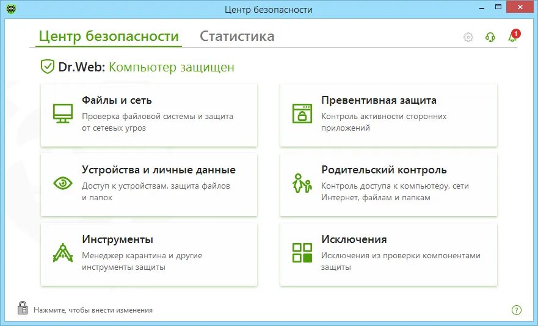Click 'Исключения из проверки компонентами' description
The image size is (538, 326).
[401, 256]
